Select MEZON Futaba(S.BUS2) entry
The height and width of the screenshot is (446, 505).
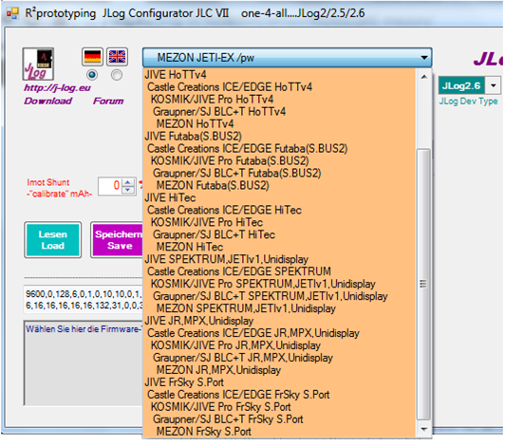(x=279, y=185)
